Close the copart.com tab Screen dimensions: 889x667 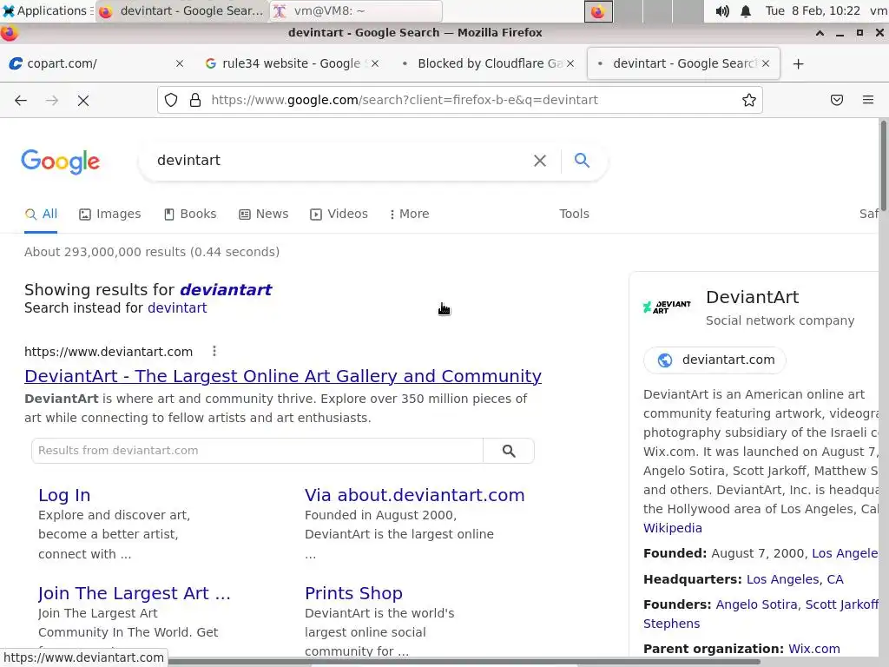pyautogui.click(x=180, y=63)
